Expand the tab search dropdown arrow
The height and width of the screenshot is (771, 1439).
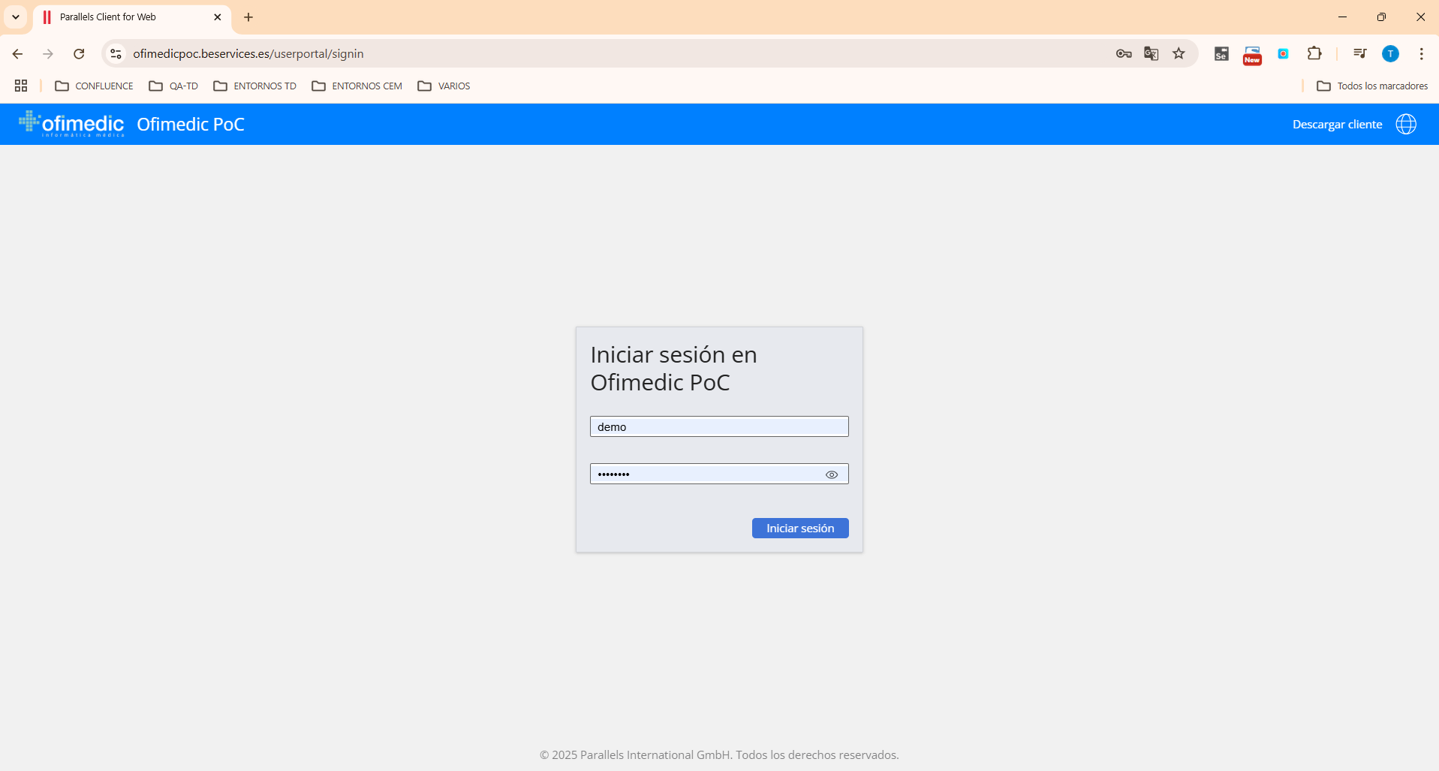[x=16, y=17]
